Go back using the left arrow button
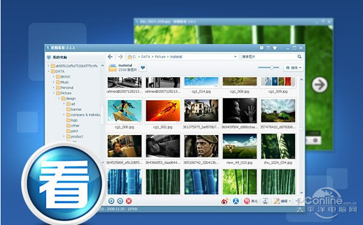363x225 pixels. (110, 57)
